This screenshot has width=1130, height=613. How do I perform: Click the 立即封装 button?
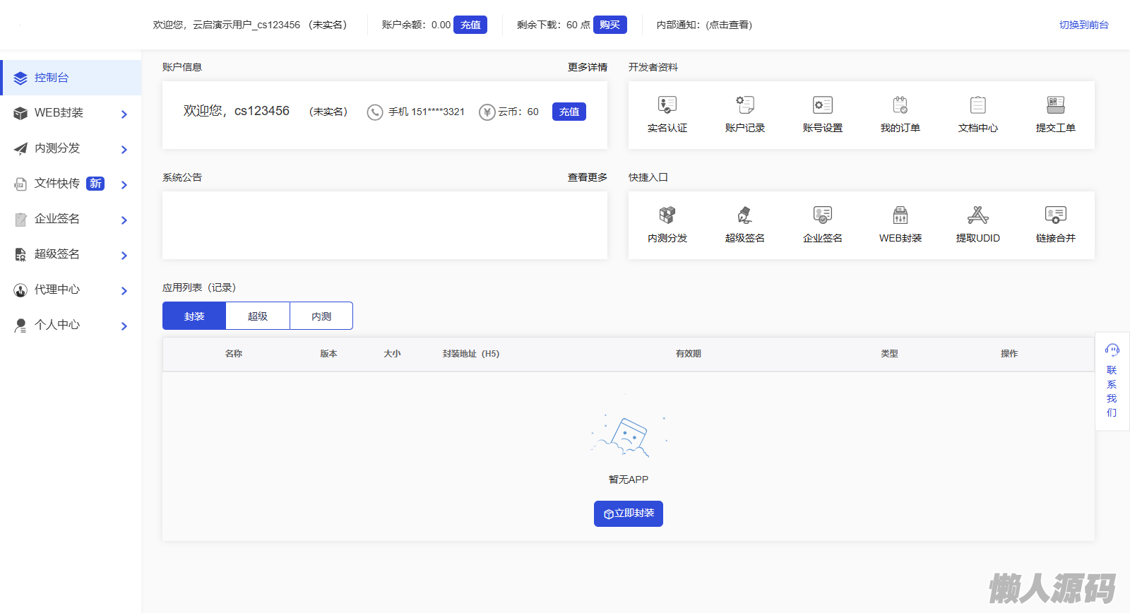(x=628, y=513)
